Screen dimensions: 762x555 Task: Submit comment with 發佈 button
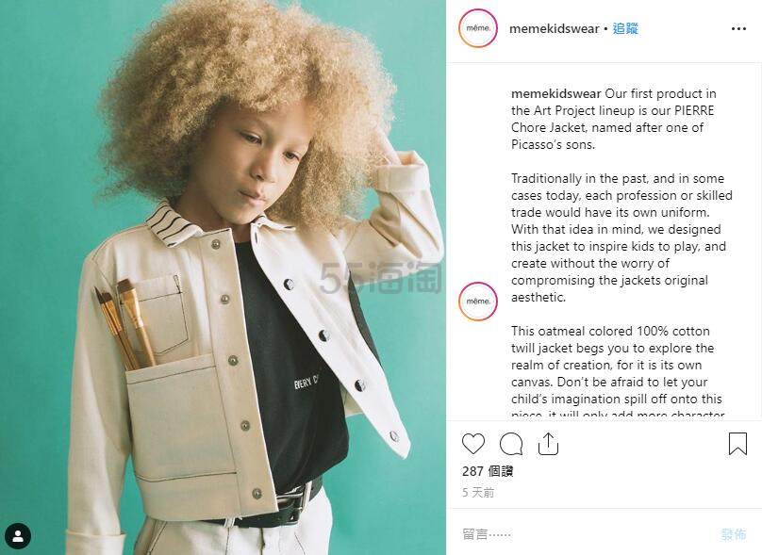(x=734, y=534)
